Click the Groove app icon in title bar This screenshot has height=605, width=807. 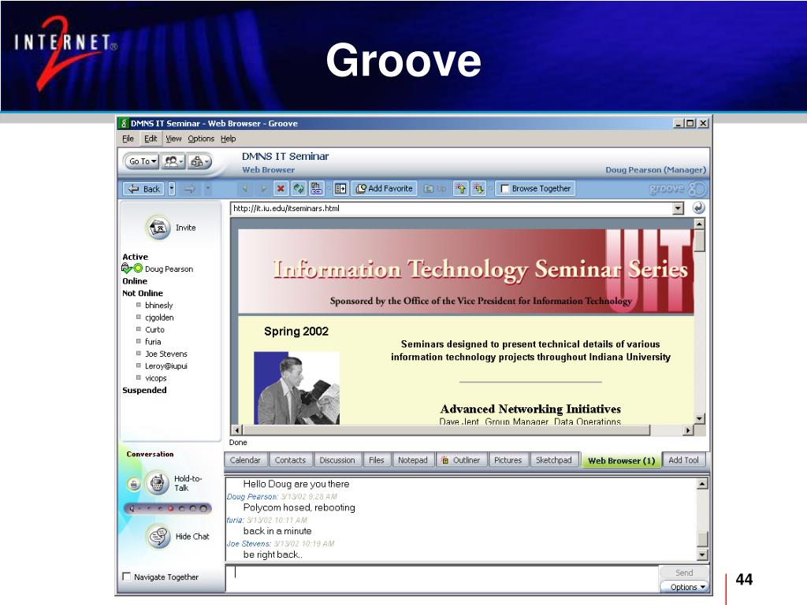point(124,124)
